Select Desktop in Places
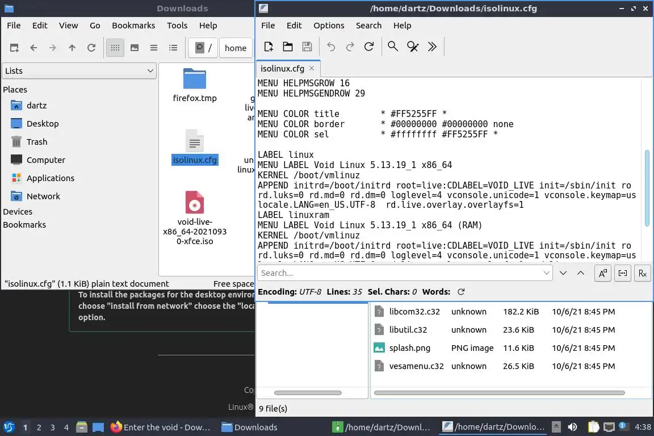Screen dimensions: 654x436 click(43, 124)
